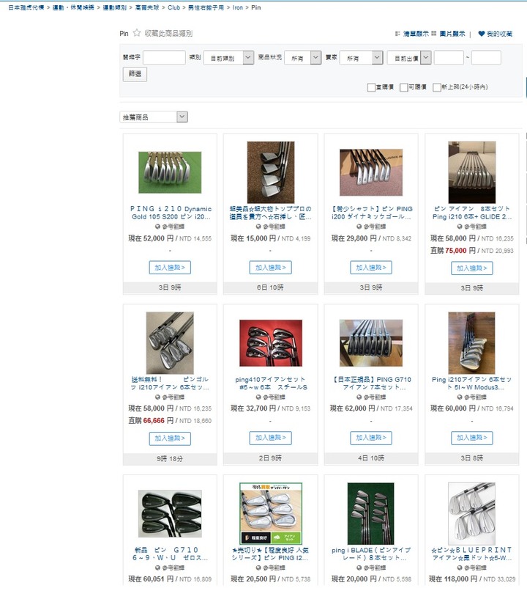Tick the 可議價 checkbox

(403, 87)
